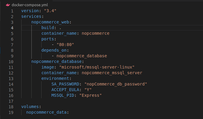Click the "3.4" version value
The image size is (203, 119).
tap(50, 11)
